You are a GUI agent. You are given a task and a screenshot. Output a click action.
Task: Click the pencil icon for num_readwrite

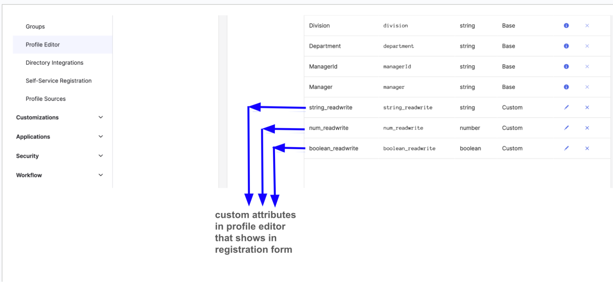[566, 128]
